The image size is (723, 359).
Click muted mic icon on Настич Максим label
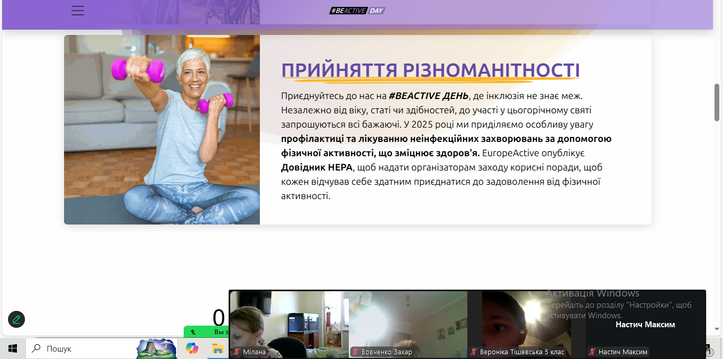point(592,352)
